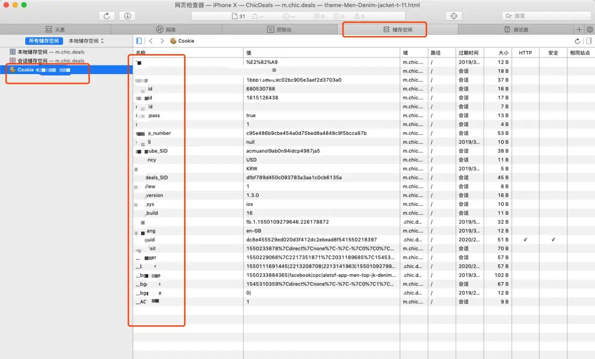
Task: Switch to the 网络 tab
Action: 171,29
